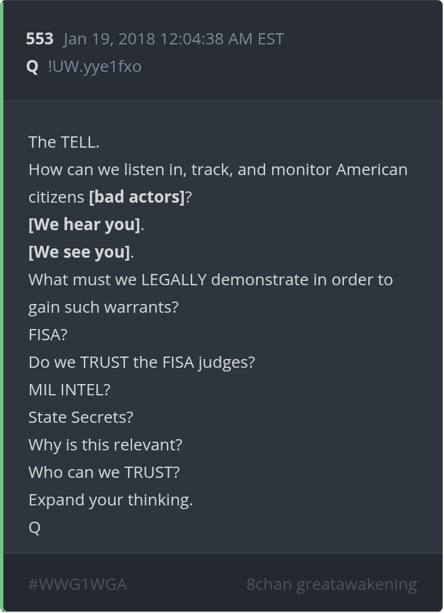The image size is (444, 613).
Task: Click the author name Q in header
Action: tap(33, 66)
